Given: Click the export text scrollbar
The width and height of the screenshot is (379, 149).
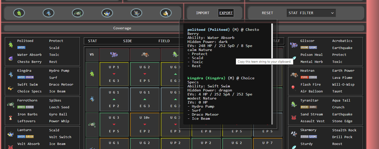Looking at the screenshot, I should point(272,74).
